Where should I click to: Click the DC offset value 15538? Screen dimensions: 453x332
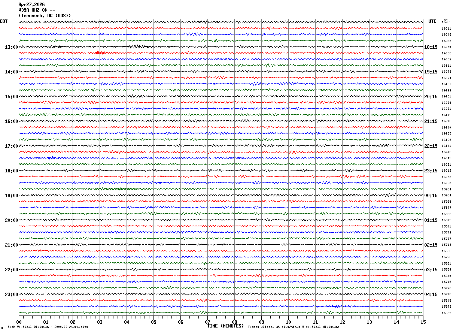(x=446, y=251)
